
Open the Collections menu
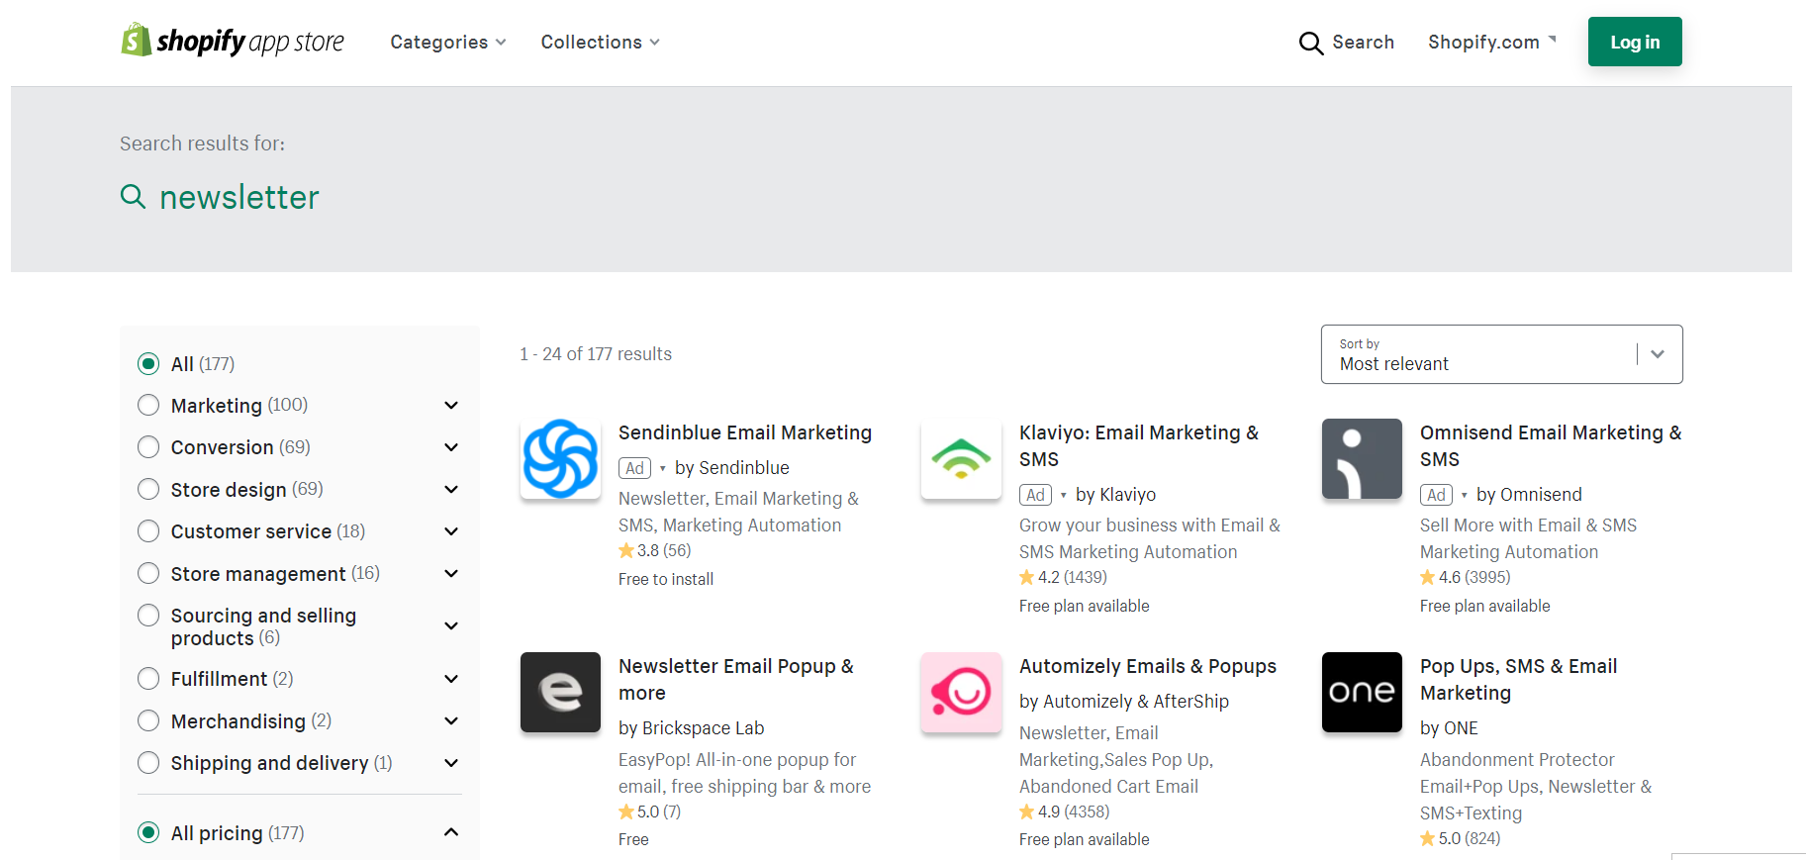(x=600, y=43)
